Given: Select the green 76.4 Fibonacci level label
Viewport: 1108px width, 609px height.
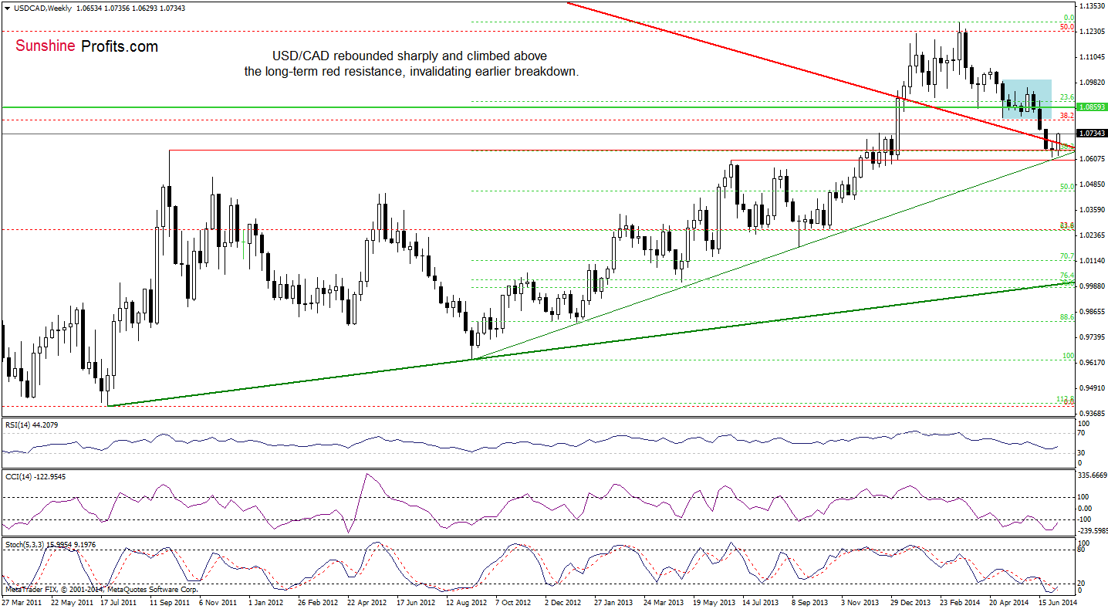Looking at the screenshot, I should [x=1068, y=276].
